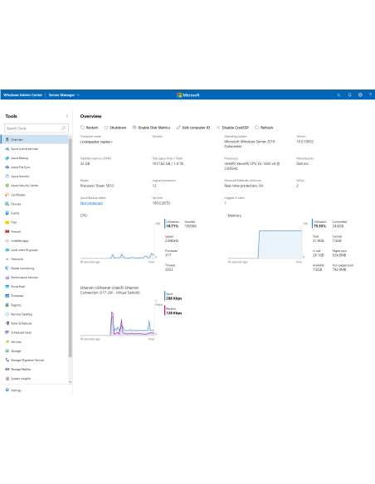375x484 pixels.
Task: Click Search Tools input field
Action: [37, 128]
